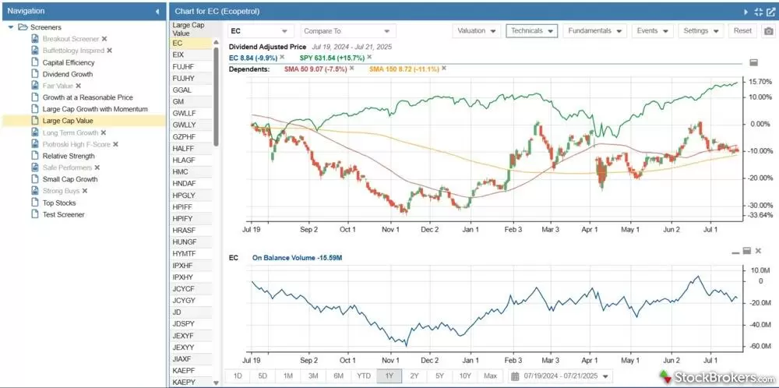Remove Strong Buys using the X icon

pyautogui.click(x=84, y=191)
